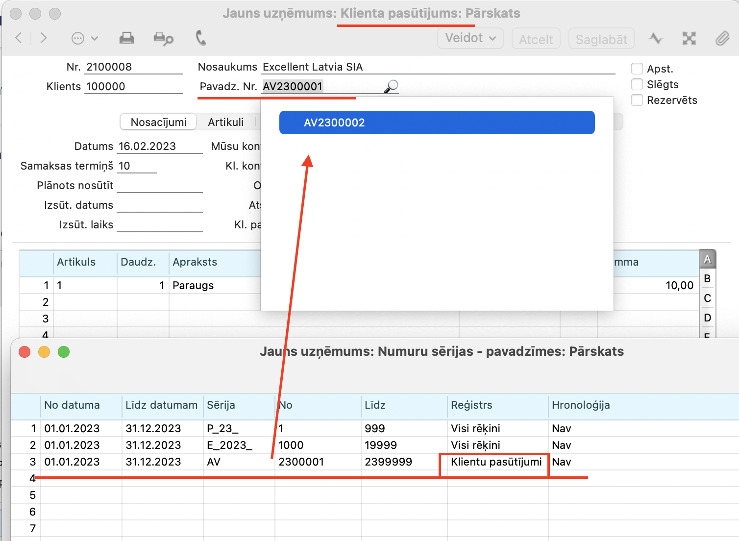Switch to the Nosacījumi tab
Viewport: 739px width, 541px height.
pyautogui.click(x=158, y=122)
